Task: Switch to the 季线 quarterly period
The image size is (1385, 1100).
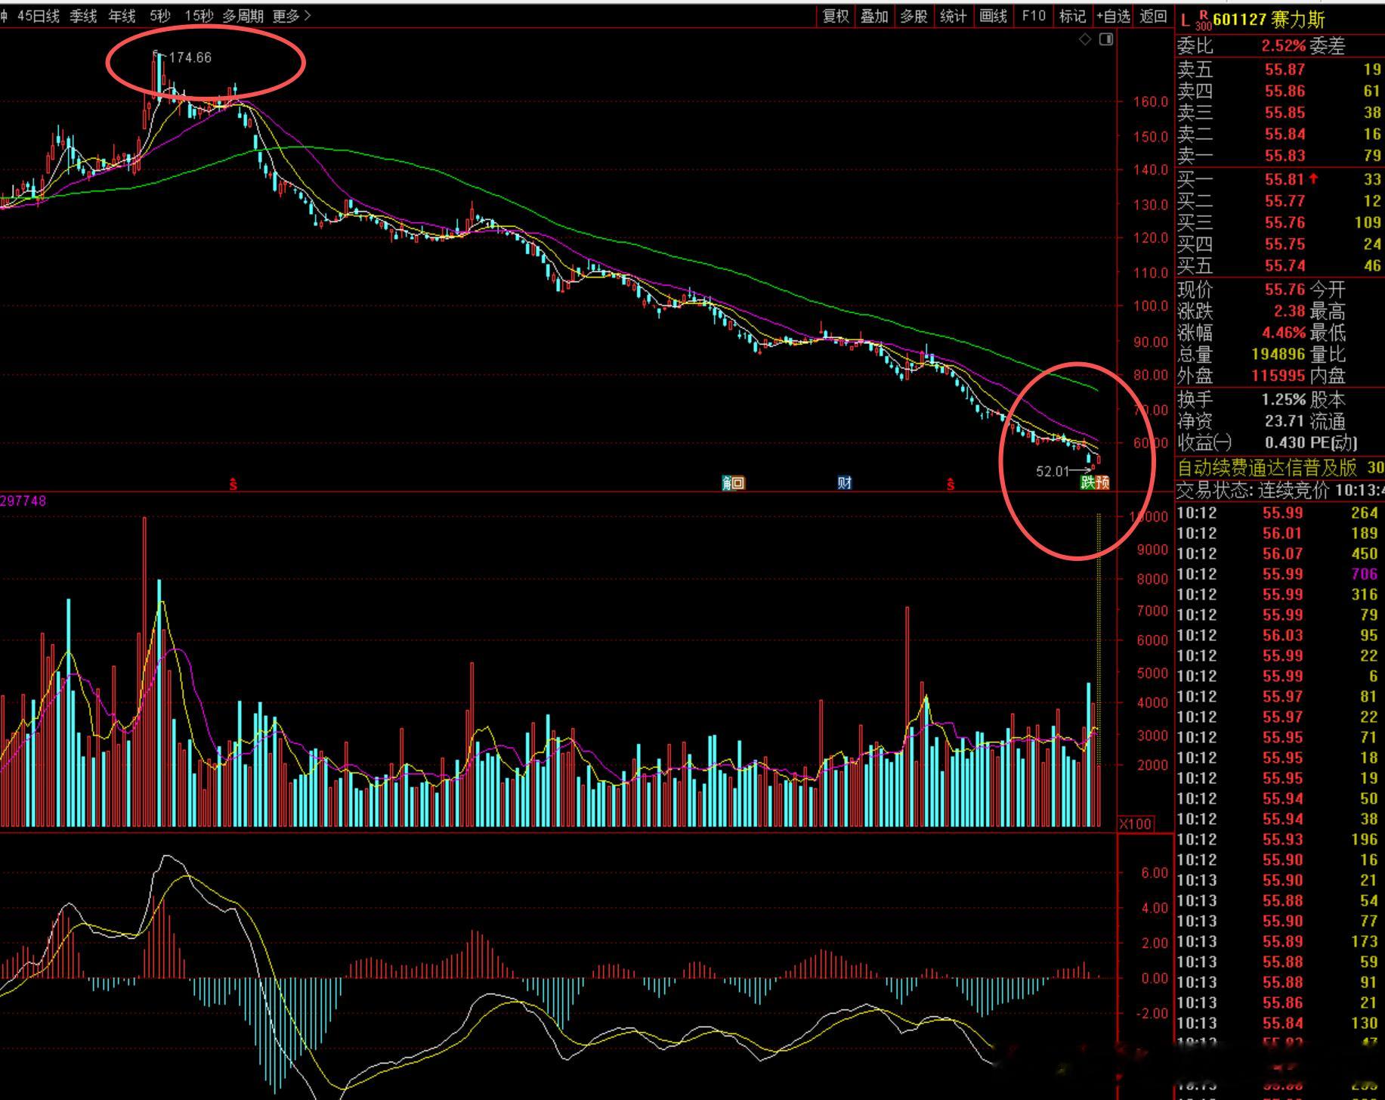Action: pyautogui.click(x=83, y=16)
